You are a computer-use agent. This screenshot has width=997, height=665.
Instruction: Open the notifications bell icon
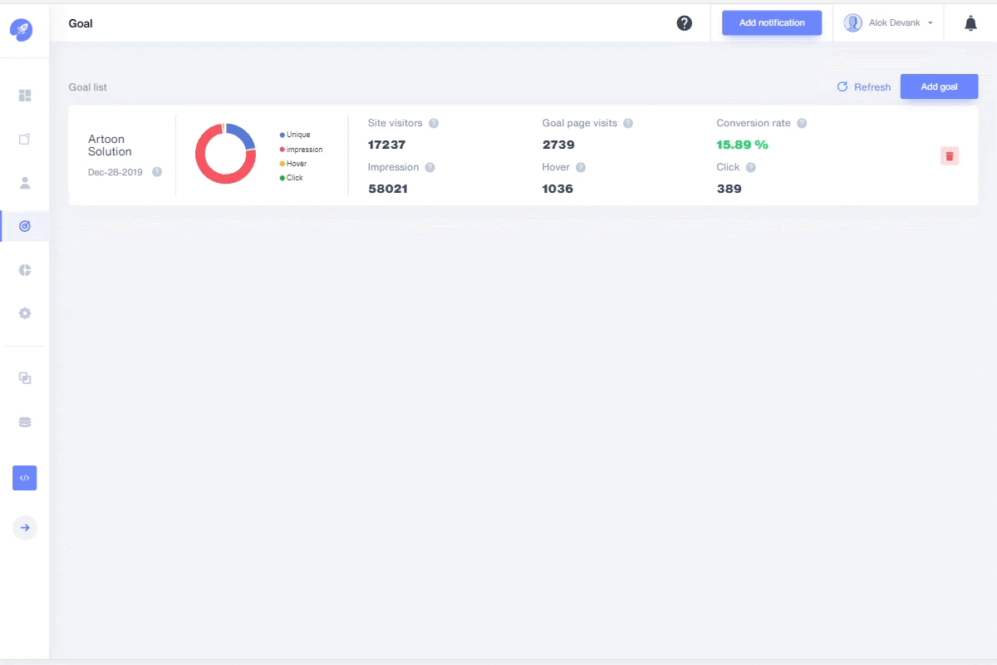pos(970,23)
